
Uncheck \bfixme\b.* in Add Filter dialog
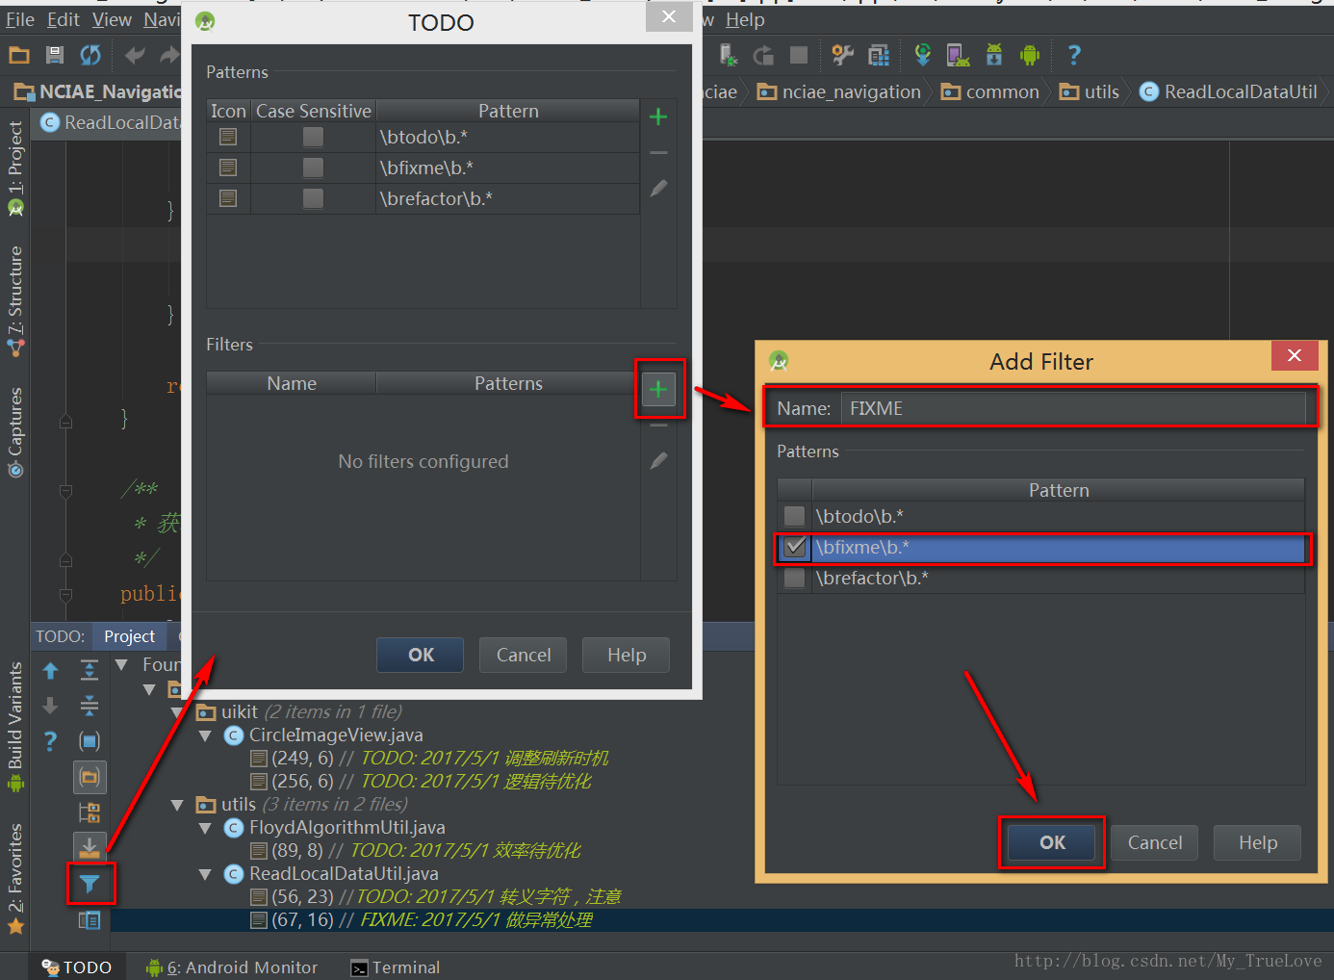point(795,547)
